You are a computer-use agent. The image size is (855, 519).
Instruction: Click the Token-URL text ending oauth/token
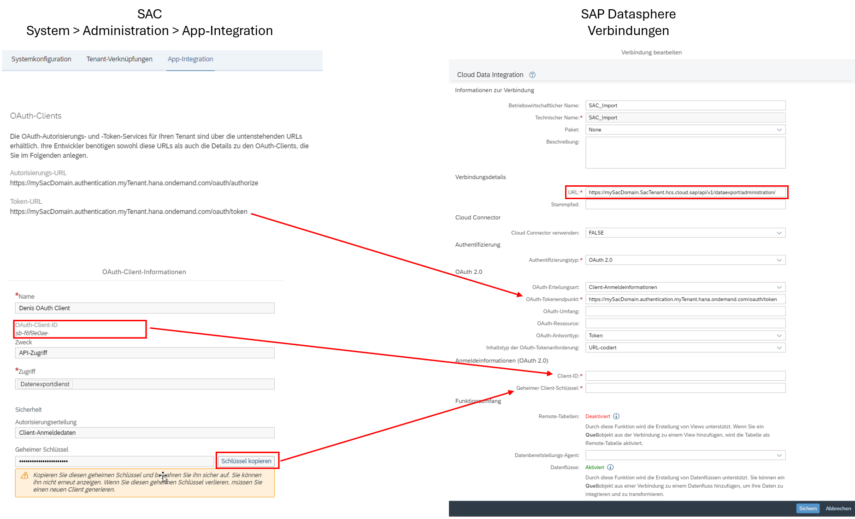[129, 212]
